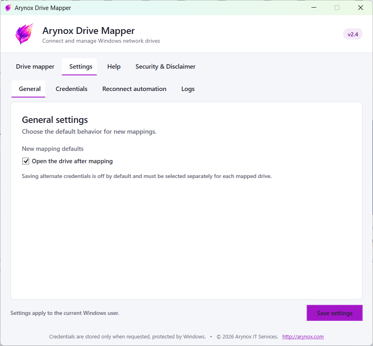Switch to the Credentials sub-tab

(x=71, y=89)
